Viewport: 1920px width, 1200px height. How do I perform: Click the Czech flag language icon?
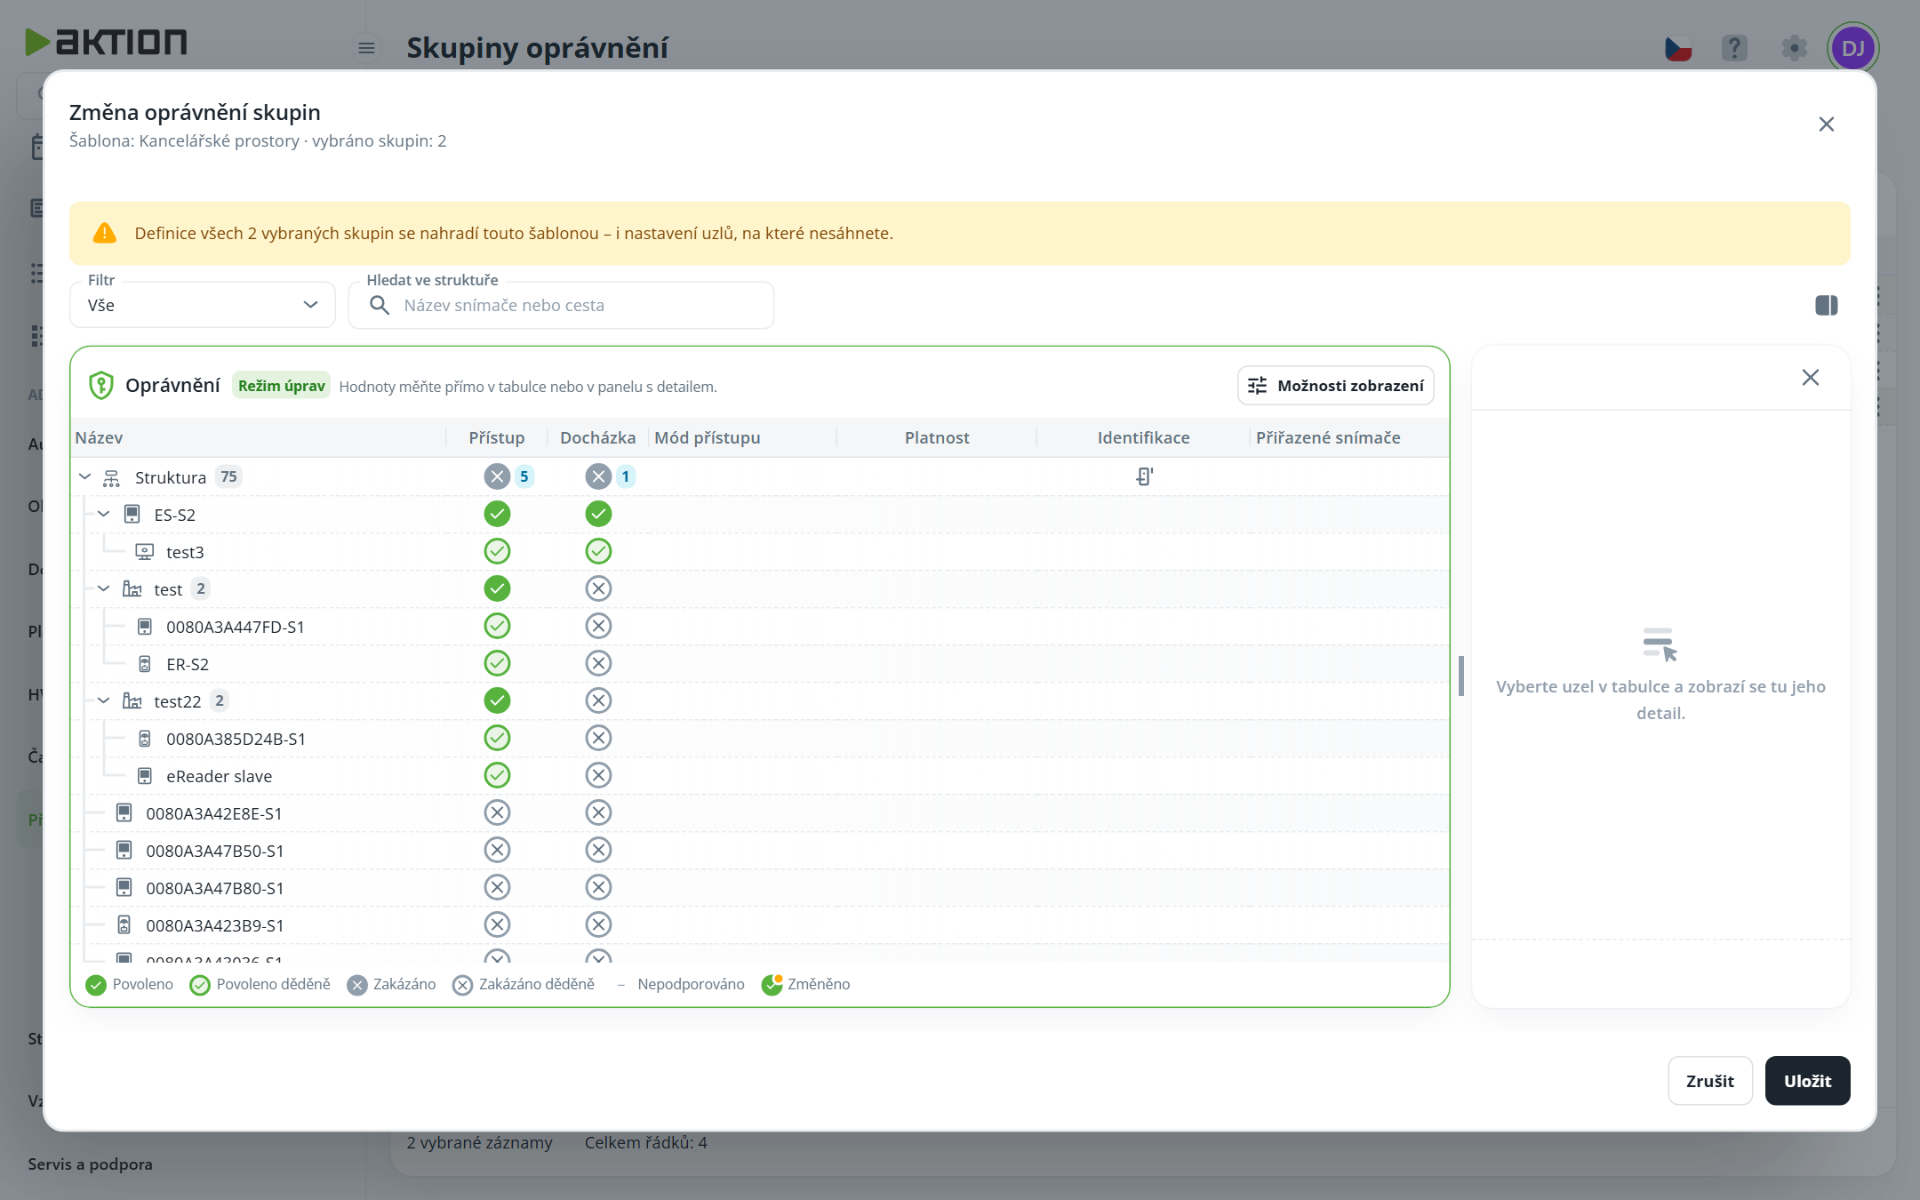click(1678, 48)
